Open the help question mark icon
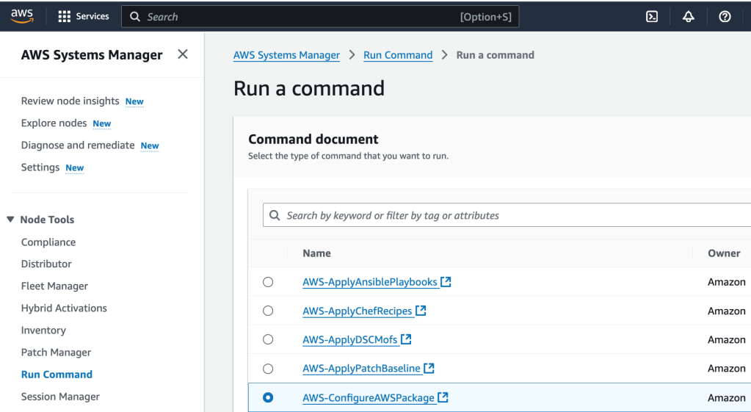The width and height of the screenshot is (751, 412). click(x=725, y=17)
